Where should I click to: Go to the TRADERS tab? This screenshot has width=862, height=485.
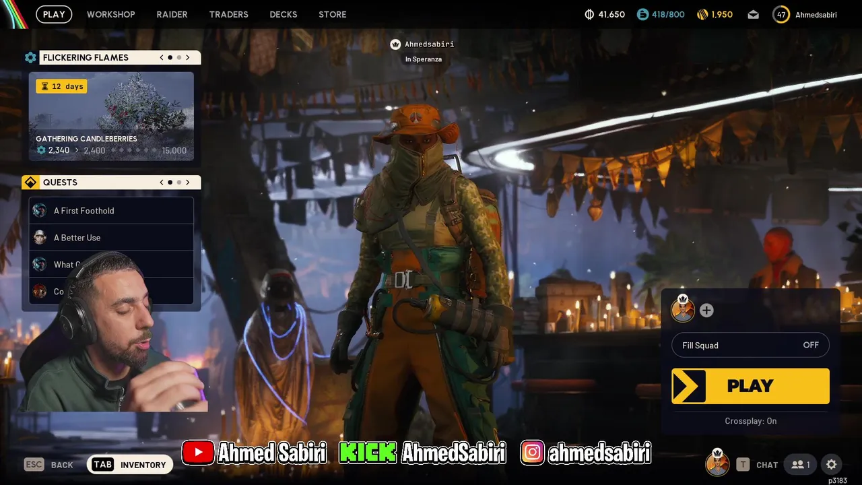pyautogui.click(x=228, y=14)
